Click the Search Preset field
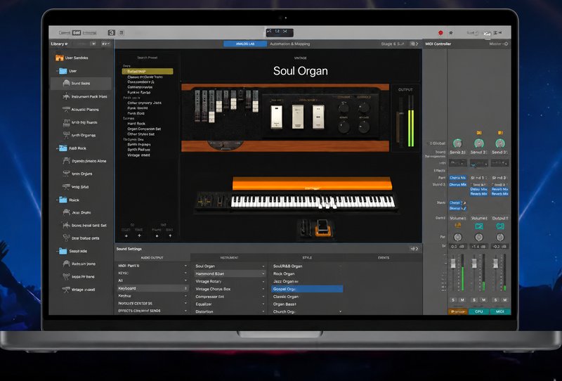562x381 pixels. coord(148,58)
